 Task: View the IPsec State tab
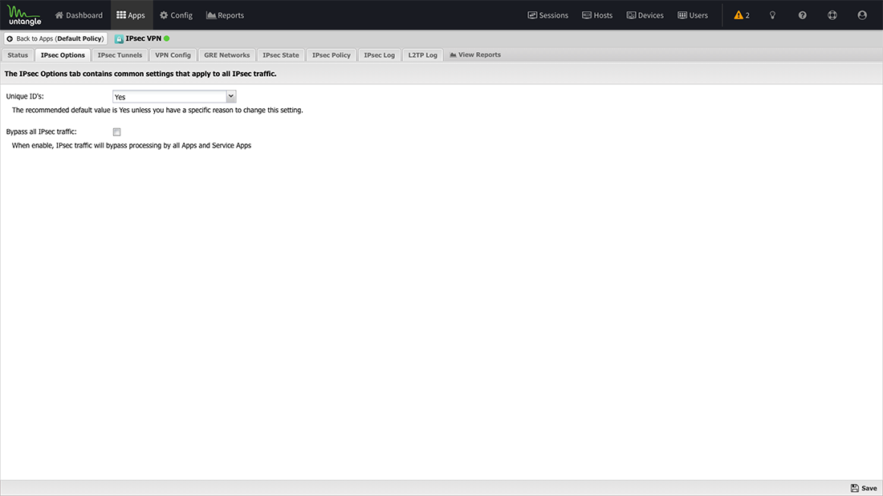pyautogui.click(x=280, y=55)
